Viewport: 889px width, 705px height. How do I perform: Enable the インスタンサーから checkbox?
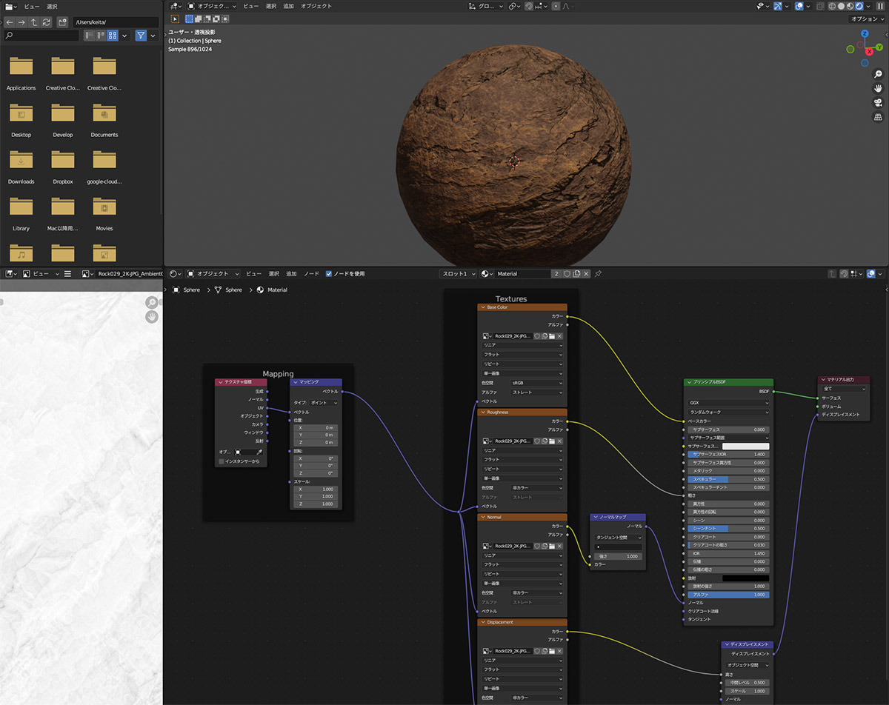point(222,461)
